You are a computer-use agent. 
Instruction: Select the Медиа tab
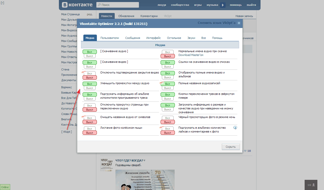coord(90,38)
